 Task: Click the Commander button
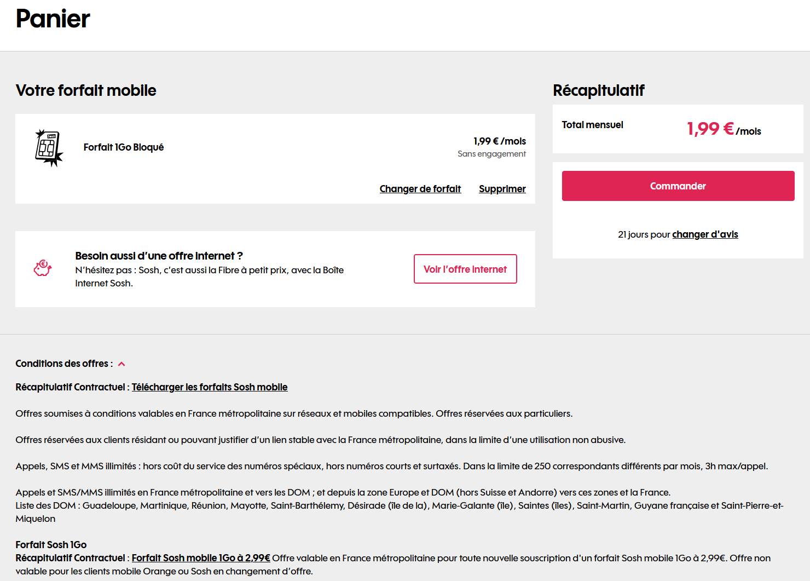[678, 186]
